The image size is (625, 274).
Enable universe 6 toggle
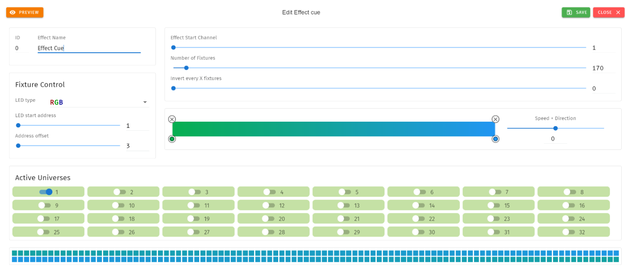click(x=420, y=192)
